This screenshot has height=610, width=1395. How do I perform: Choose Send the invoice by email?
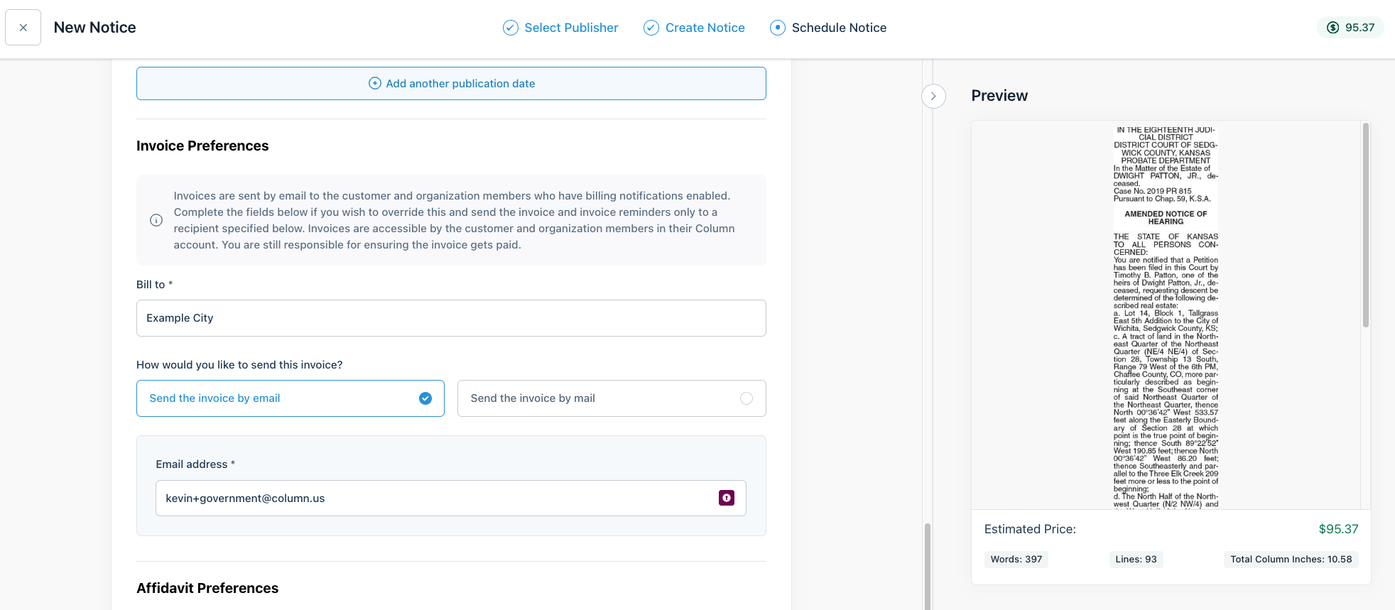pos(291,398)
